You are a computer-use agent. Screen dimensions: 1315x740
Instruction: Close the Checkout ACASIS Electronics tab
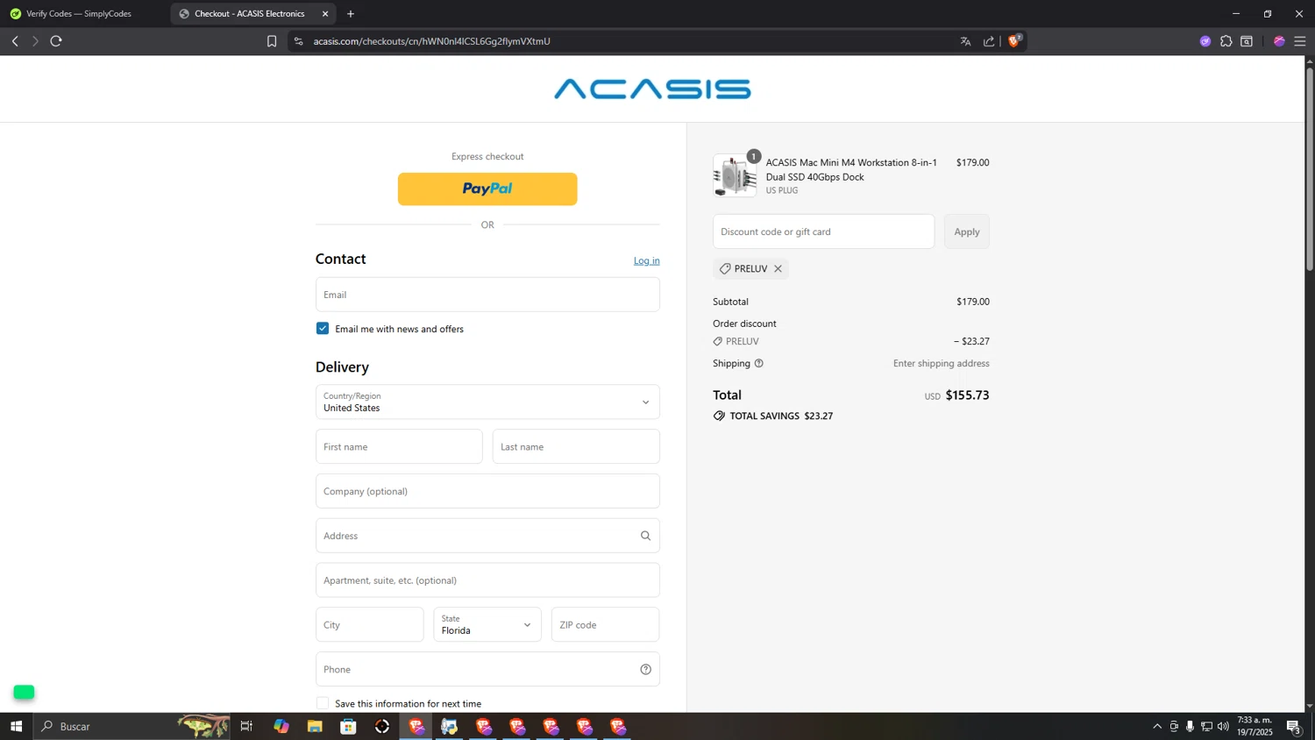tap(325, 14)
